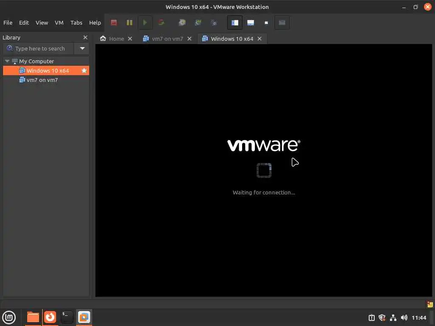Open the file manager from the taskbar
Image resolution: width=435 pixels, height=326 pixels.
click(33, 317)
